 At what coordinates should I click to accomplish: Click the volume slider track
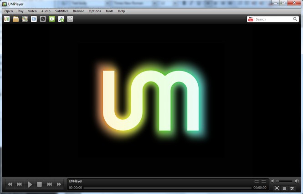[x=284, y=181]
